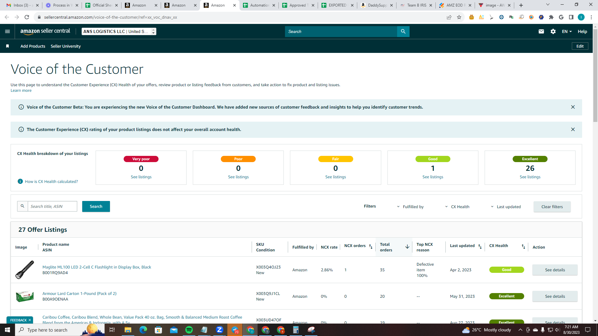The width and height of the screenshot is (598, 336).
Task: Open the browser tab search chevron
Action: [x=548, y=5]
